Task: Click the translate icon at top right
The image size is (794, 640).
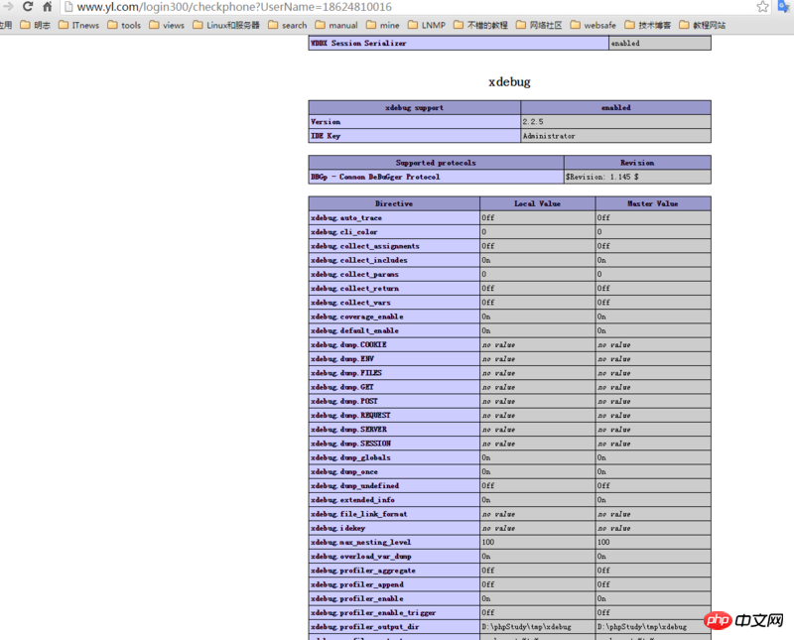Action: 784,7
